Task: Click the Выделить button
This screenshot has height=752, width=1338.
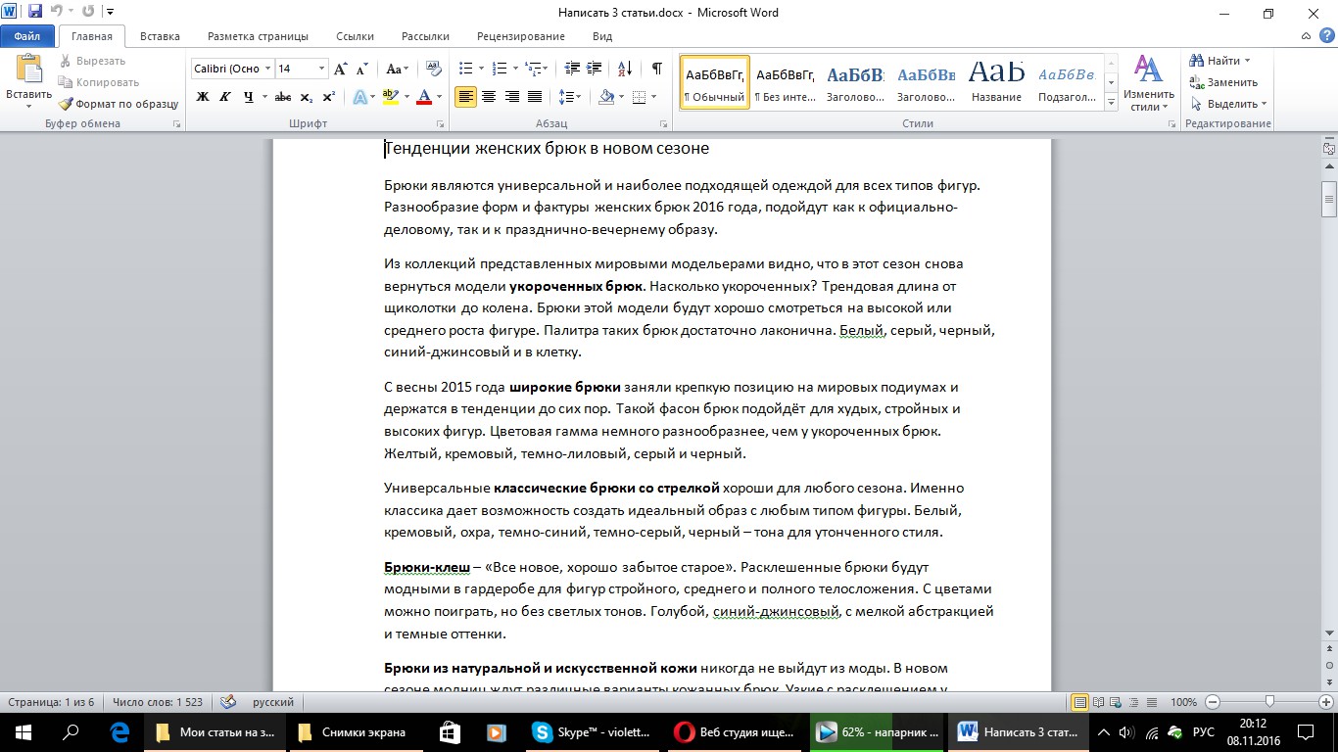Action: (x=1228, y=104)
